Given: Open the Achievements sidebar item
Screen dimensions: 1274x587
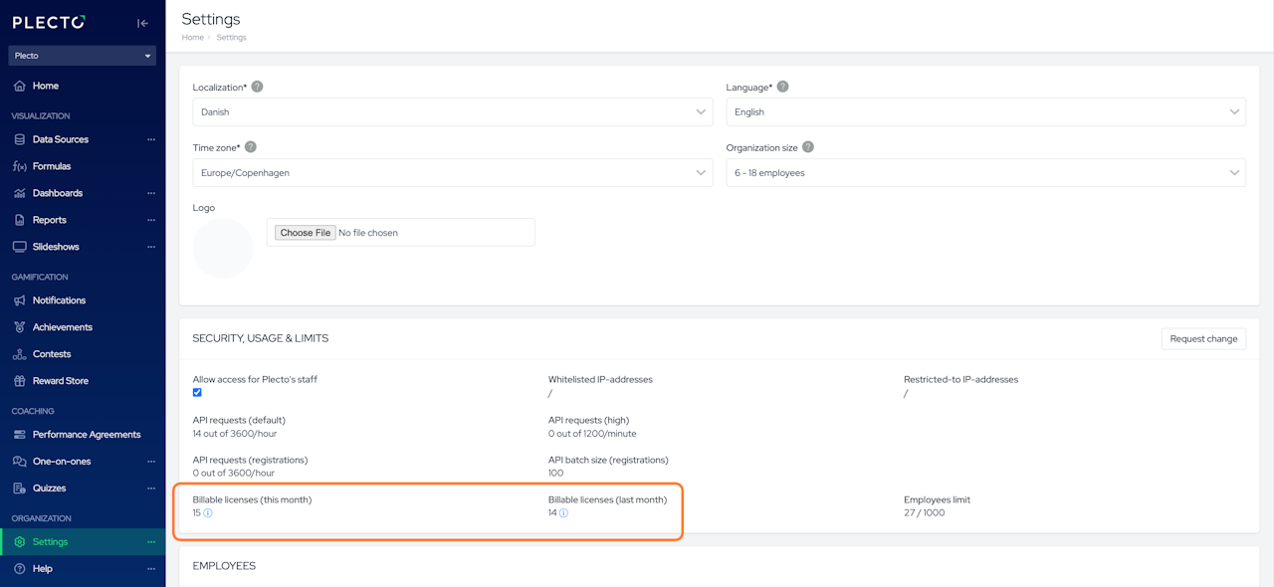Looking at the screenshot, I should point(62,327).
